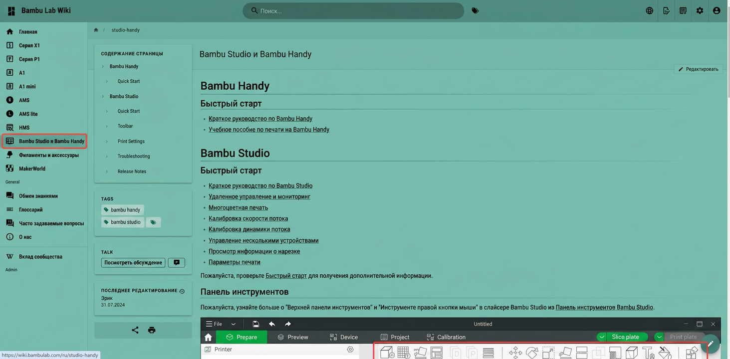
Task: Click the Редактировать button
Action: (x=698, y=69)
